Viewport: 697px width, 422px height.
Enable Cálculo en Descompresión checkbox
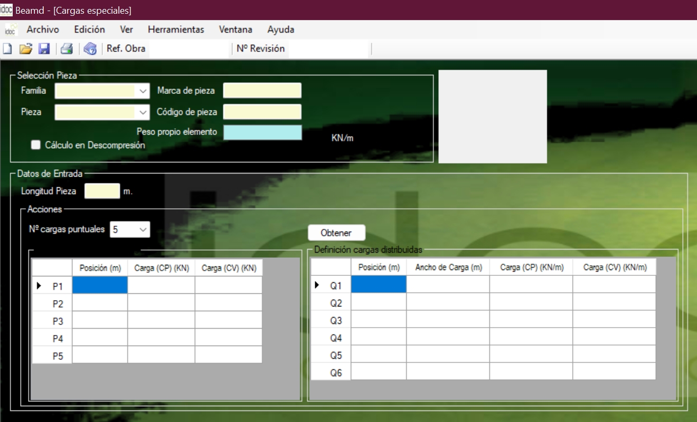tap(36, 145)
